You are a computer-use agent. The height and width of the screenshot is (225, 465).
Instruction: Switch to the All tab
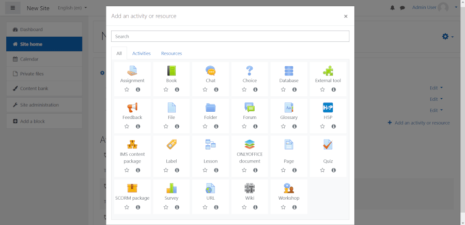point(119,53)
